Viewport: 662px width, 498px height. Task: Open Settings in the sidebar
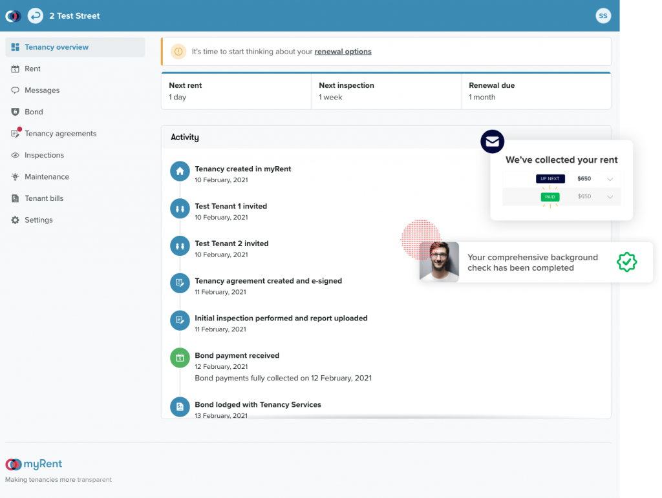pos(38,220)
